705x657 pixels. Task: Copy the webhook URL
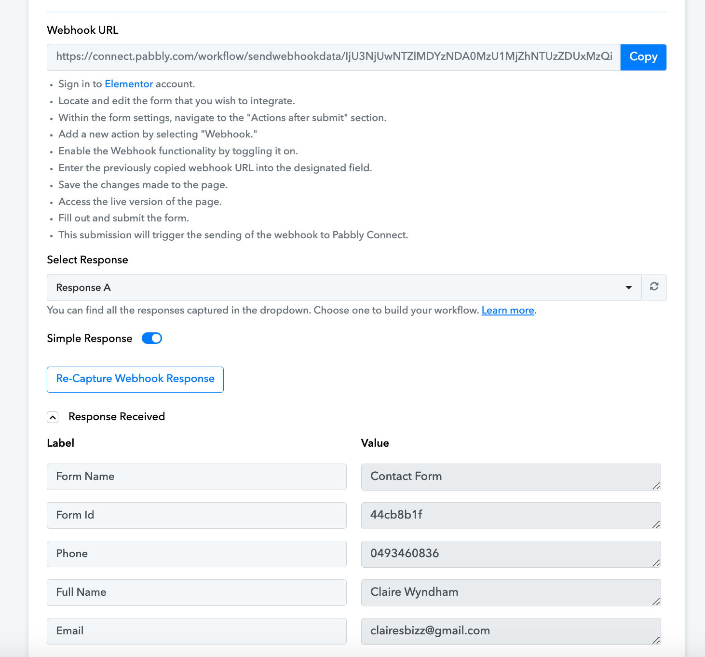pyautogui.click(x=643, y=57)
